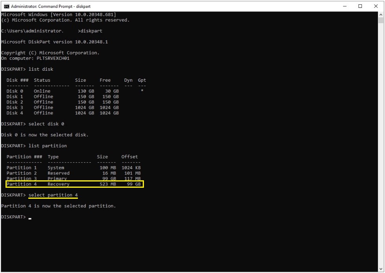This screenshot has width=385, height=273.
Task: Click the "100 MB" size of Partition 1
Action: [108, 168]
